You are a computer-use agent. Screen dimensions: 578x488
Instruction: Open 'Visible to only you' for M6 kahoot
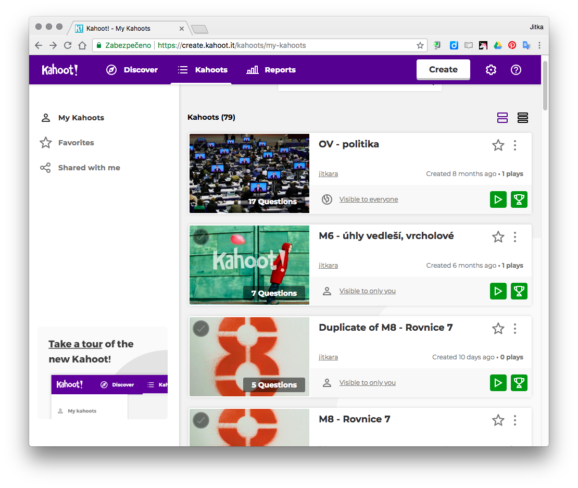[x=368, y=291]
